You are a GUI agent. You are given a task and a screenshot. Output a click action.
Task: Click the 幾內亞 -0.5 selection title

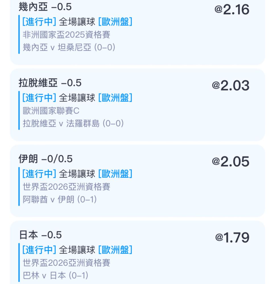[45, 7]
